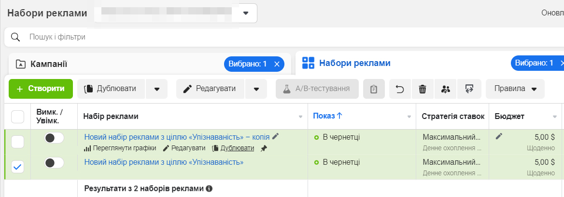This screenshot has height=197, width=564.
Task: Expand the Редагувати dropdown arrow
Action: point(256,89)
